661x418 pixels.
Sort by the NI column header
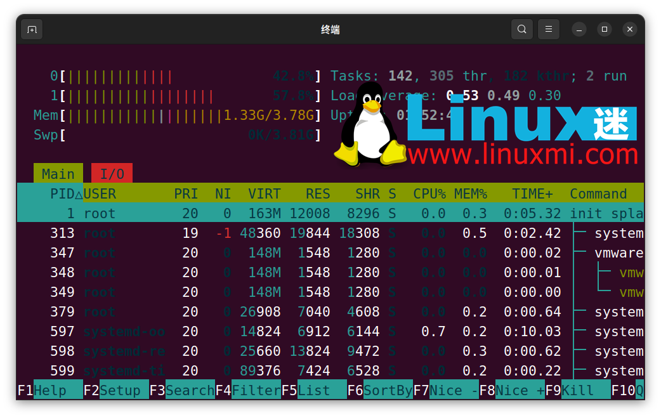(x=223, y=194)
